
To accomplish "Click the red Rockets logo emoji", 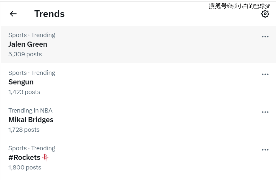I will coord(45,157).
